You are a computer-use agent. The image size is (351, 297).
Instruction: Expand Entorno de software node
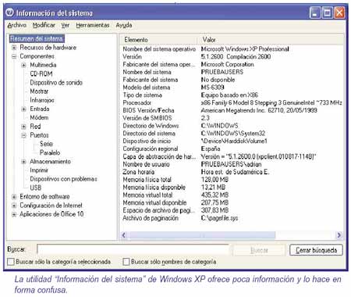[14, 197]
